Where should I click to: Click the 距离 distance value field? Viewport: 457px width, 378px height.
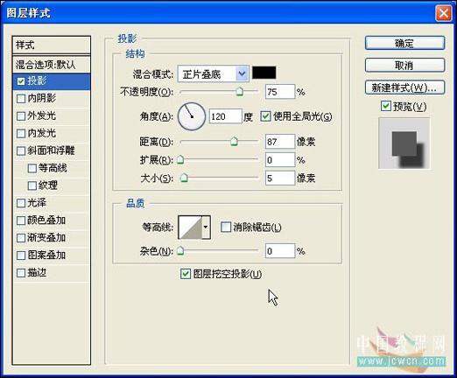(280, 142)
